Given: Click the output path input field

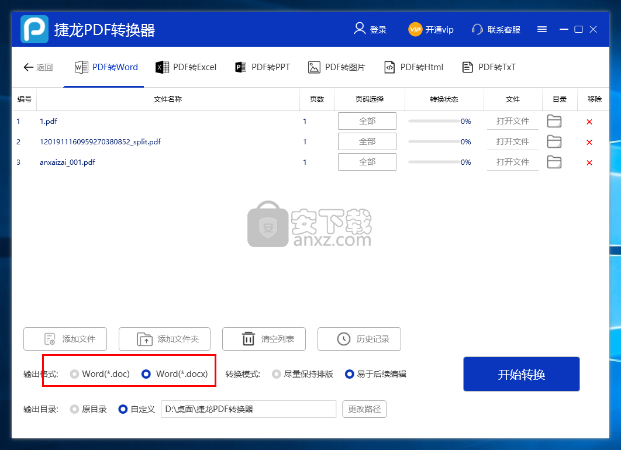Looking at the screenshot, I should click(x=249, y=409).
